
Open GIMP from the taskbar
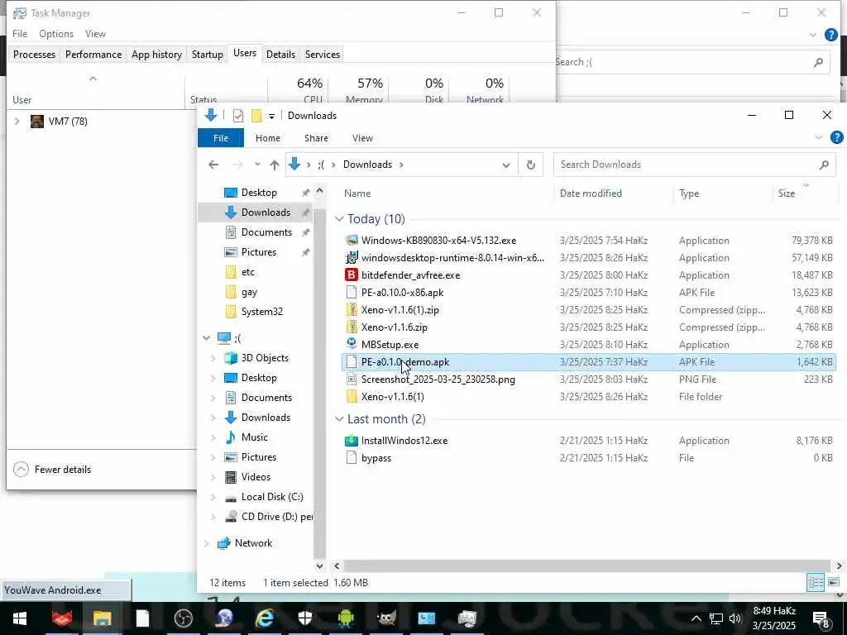pyautogui.click(x=386, y=618)
